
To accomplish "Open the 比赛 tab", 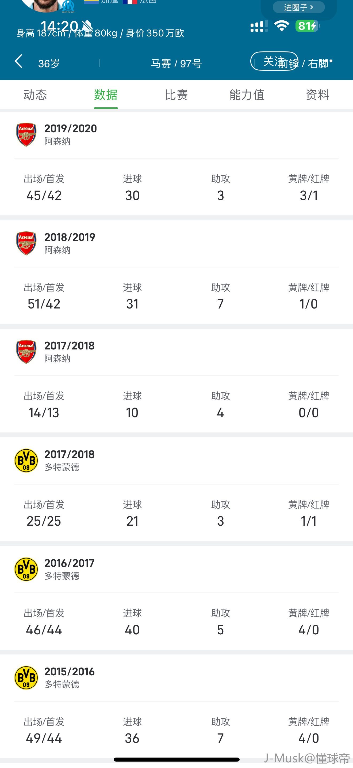I will coord(176,95).
